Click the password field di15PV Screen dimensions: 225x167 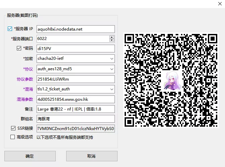pyautogui.click(x=76, y=48)
